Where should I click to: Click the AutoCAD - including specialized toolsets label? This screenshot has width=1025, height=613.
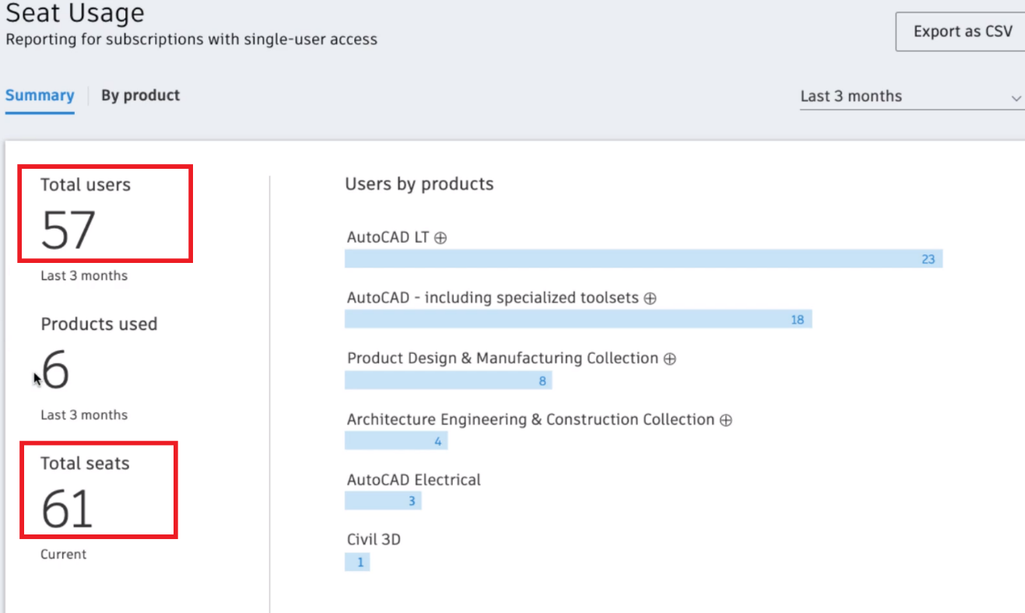pyautogui.click(x=493, y=298)
